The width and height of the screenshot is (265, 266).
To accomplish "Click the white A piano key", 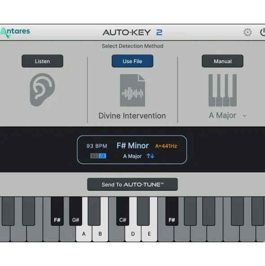I will coord(84,234).
